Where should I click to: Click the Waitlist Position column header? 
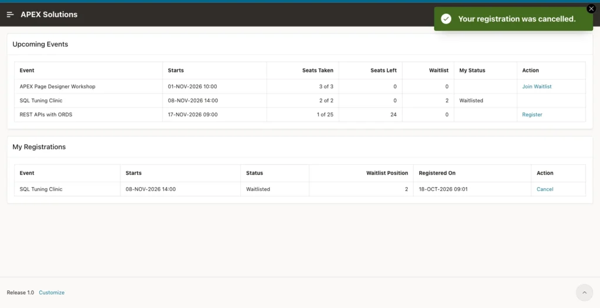(387, 173)
